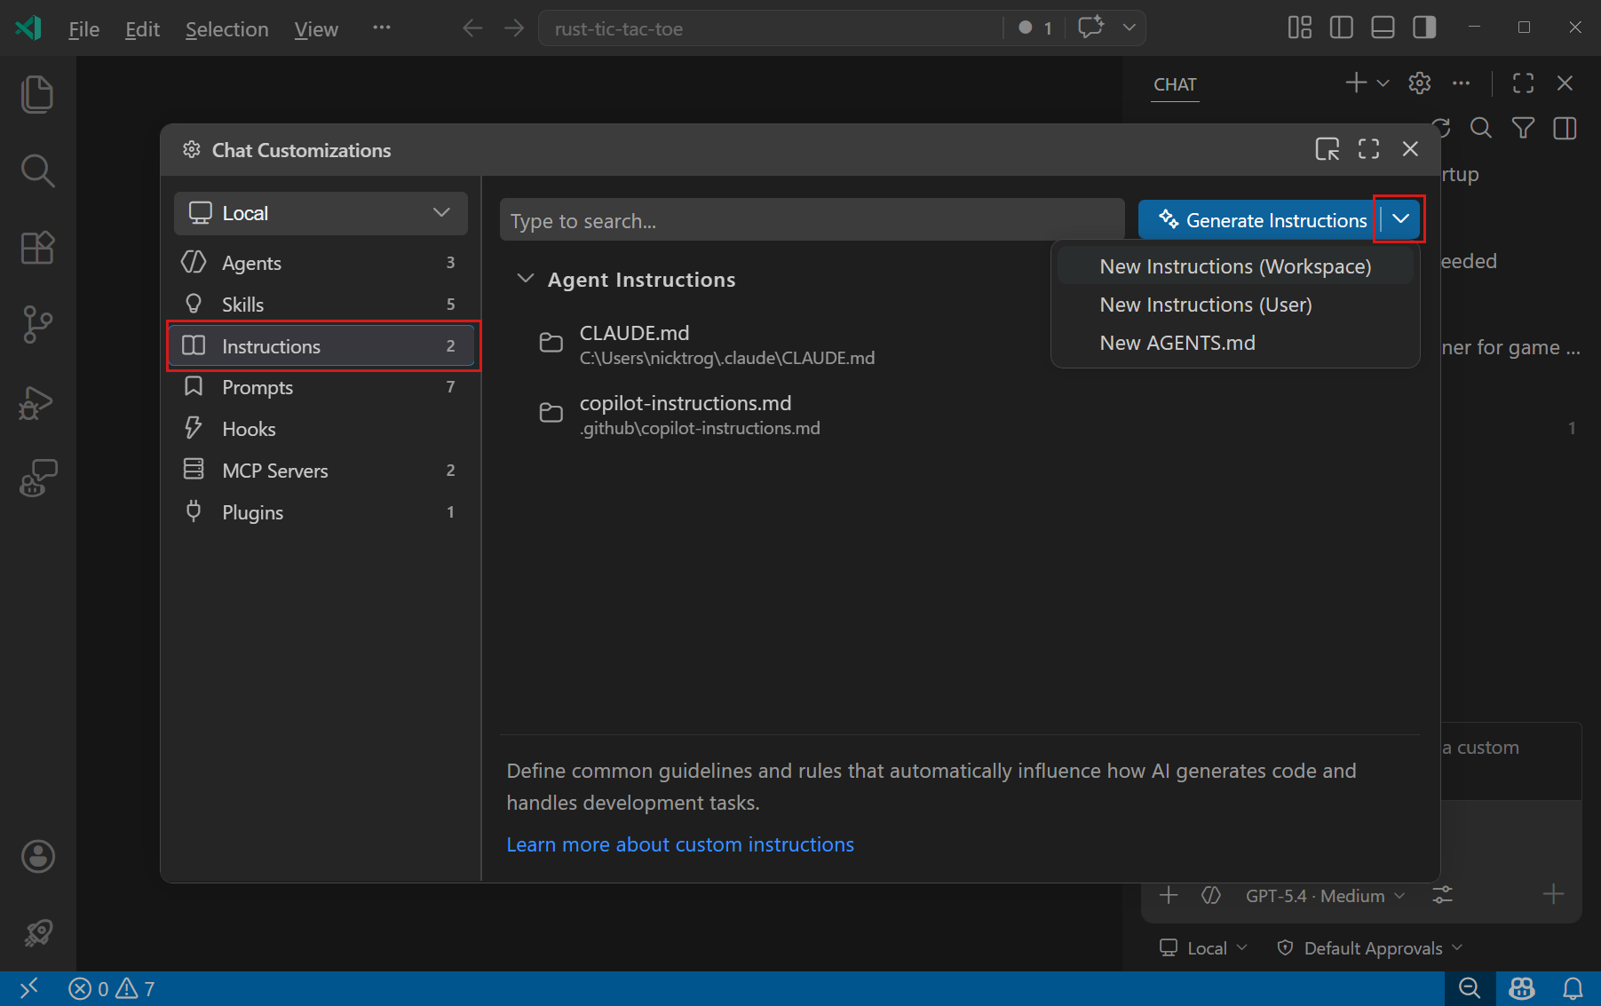This screenshot has height=1006, width=1601.
Task: Open the remote connection icon in status bar
Action: point(28,987)
